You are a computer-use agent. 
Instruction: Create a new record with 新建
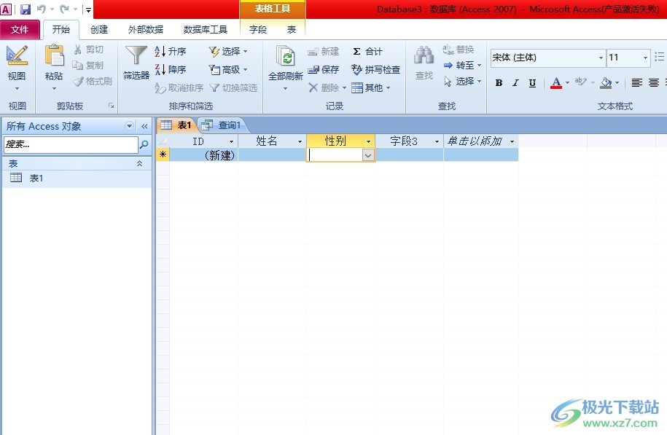[323, 52]
